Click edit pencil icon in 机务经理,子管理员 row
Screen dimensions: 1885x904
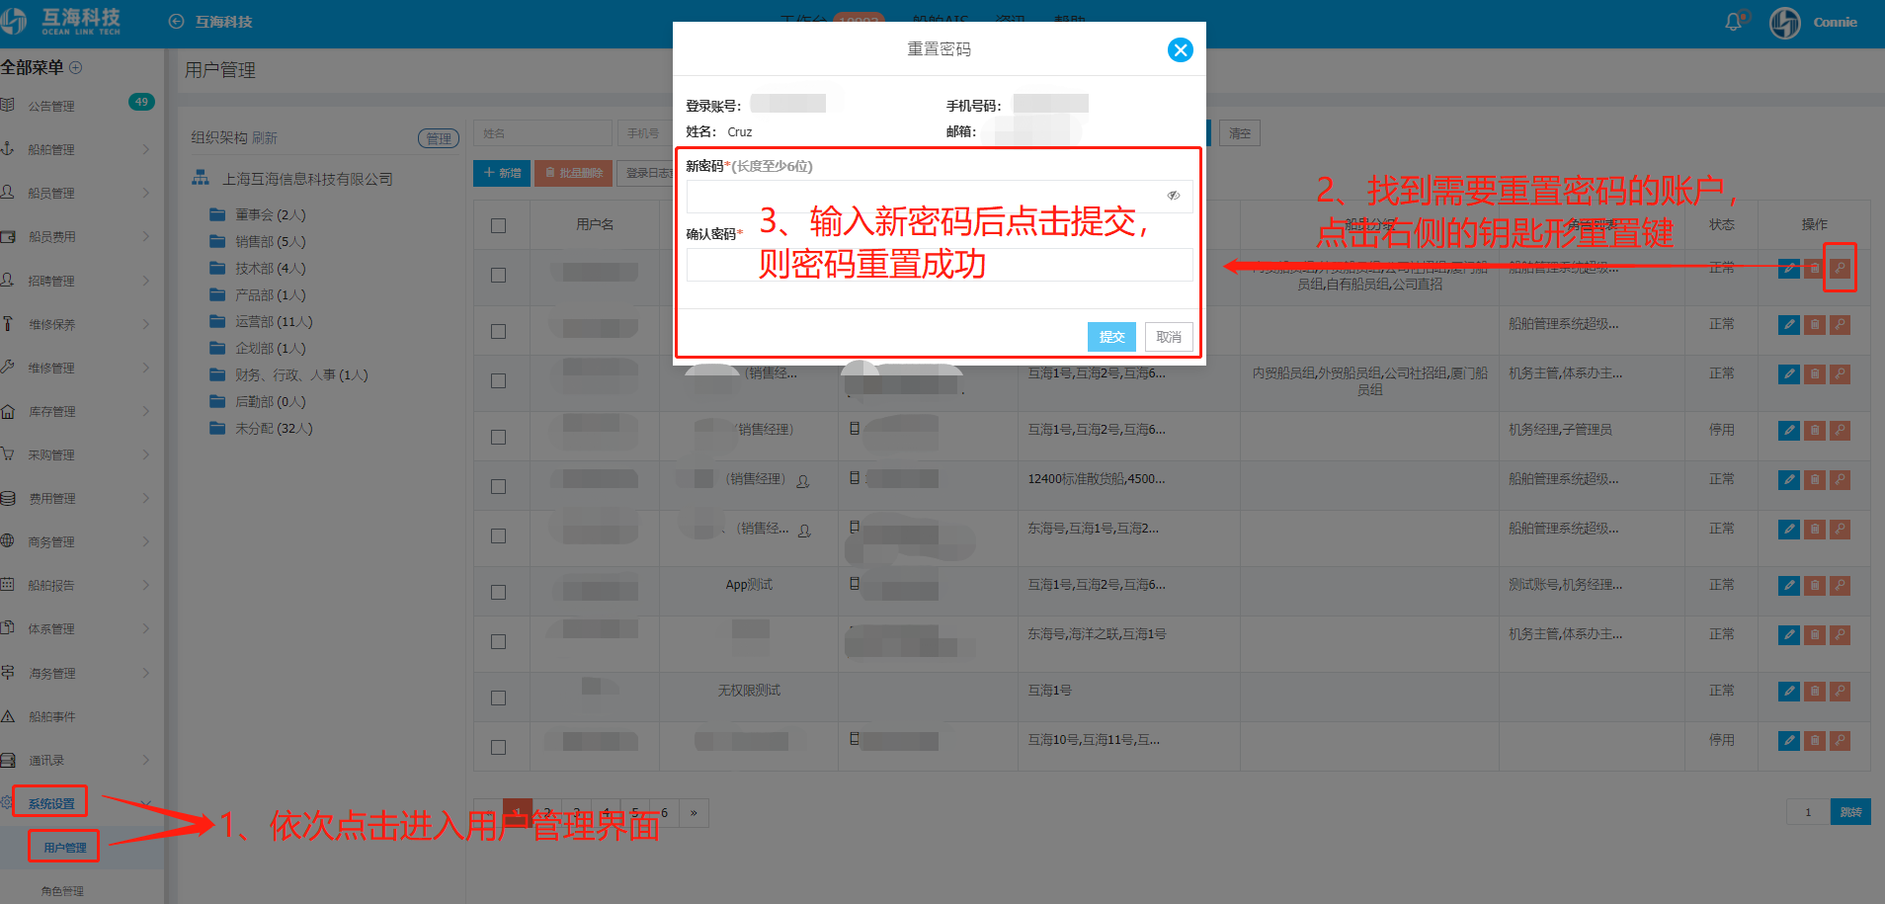point(1788,431)
